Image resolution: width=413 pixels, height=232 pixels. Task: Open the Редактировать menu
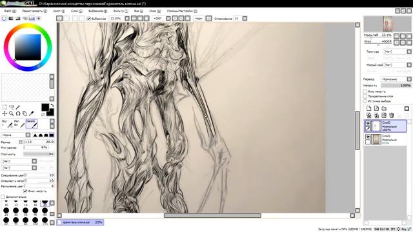tap(34, 11)
